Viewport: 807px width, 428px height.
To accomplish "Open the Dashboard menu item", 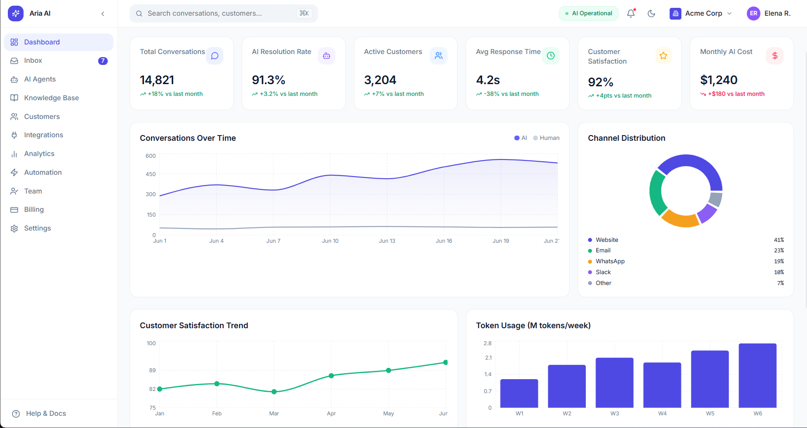I will (x=58, y=42).
